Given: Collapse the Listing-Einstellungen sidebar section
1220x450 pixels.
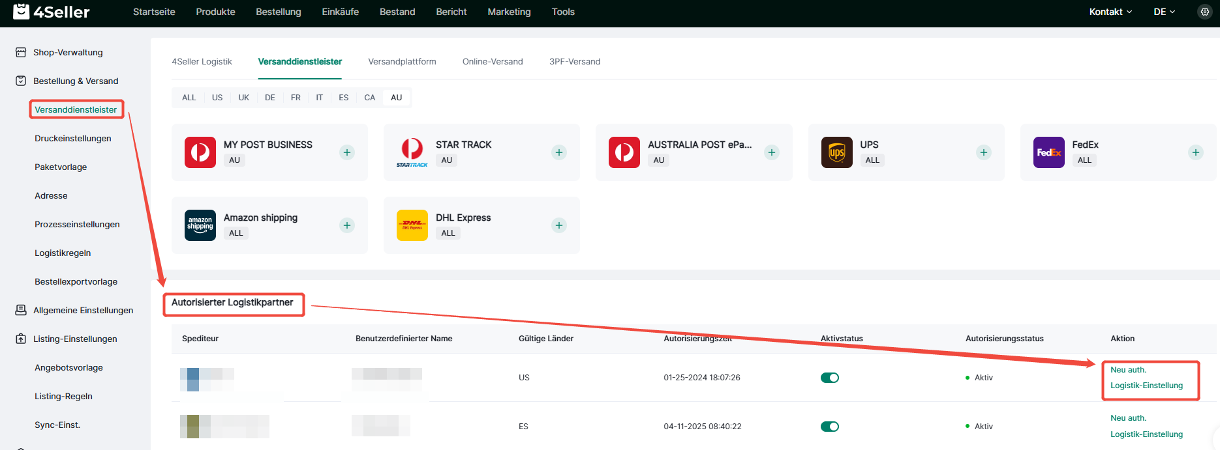Looking at the screenshot, I should coord(75,339).
